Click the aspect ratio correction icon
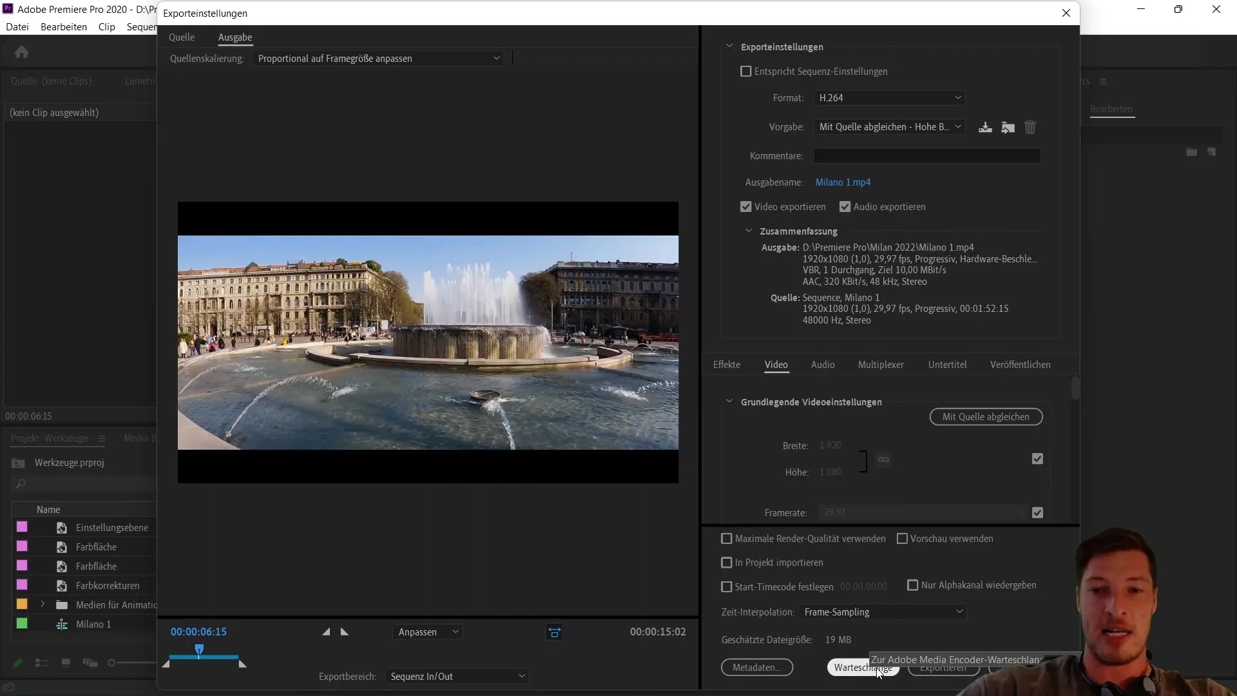Viewport: 1237px width, 696px height. (554, 632)
